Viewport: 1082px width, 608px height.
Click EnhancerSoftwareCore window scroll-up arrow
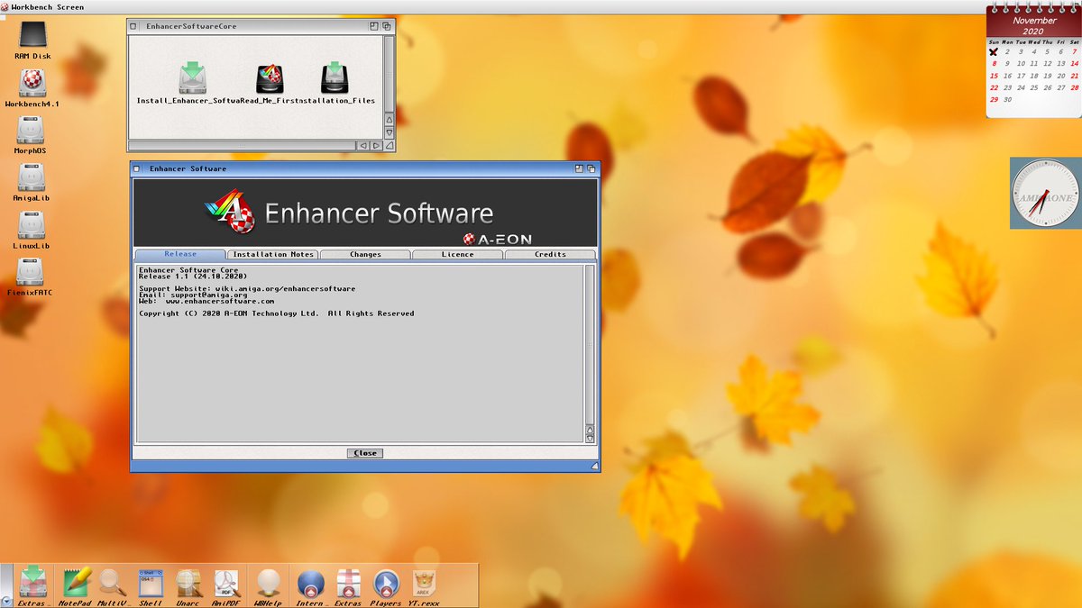click(390, 118)
